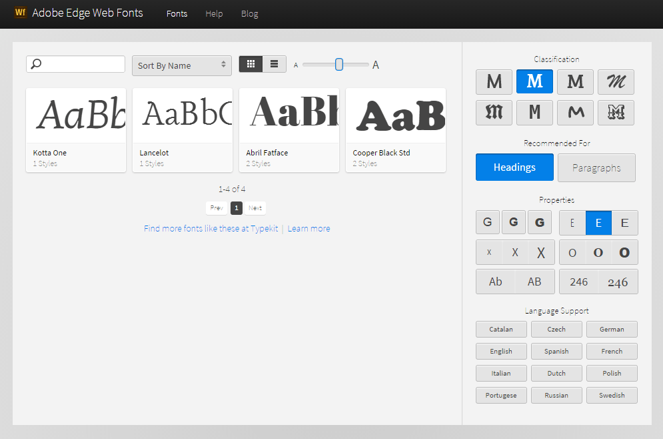Open the Blog nav item
Viewport: 663px width, 439px height.
pyautogui.click(x=249, y=13)
